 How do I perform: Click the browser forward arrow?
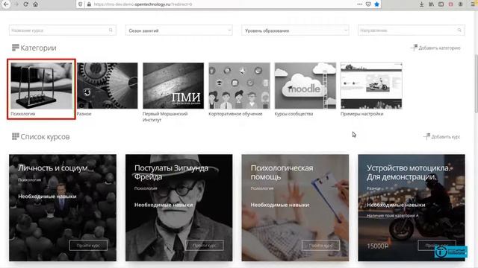pos(16,4)
